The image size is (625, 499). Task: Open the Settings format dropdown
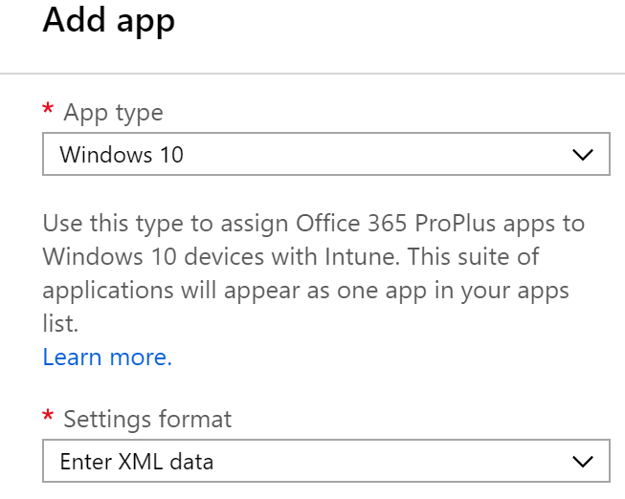[326, 461]
